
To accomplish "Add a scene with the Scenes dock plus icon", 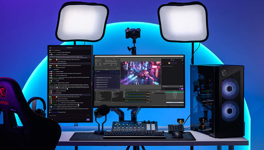I will pos(95,102).
